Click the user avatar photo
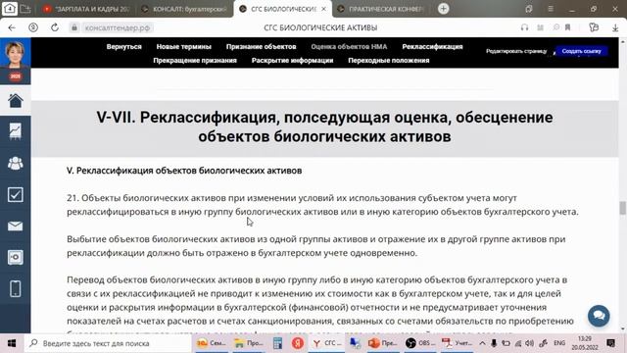This screenshot has width=627, height=353. coord(16,54)
